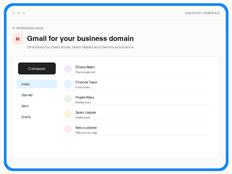
Task: Click the DIANAHOST / WORKSPACE label
Action: pos(202,13)
